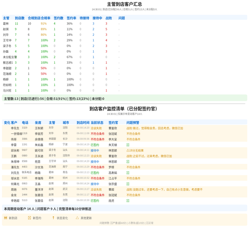Click the 新到店 legend icon
The height and width of the screenshot is (234, 249).
pos(5,218)
